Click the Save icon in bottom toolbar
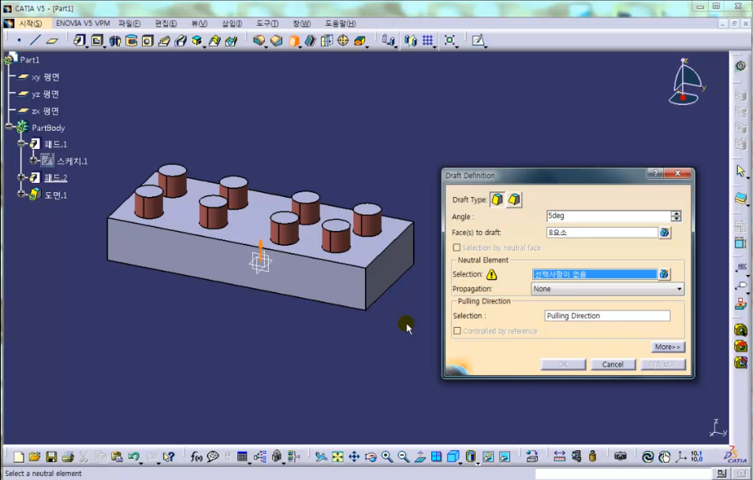This screenshot has width=753, height=480. tap(51, 456)
